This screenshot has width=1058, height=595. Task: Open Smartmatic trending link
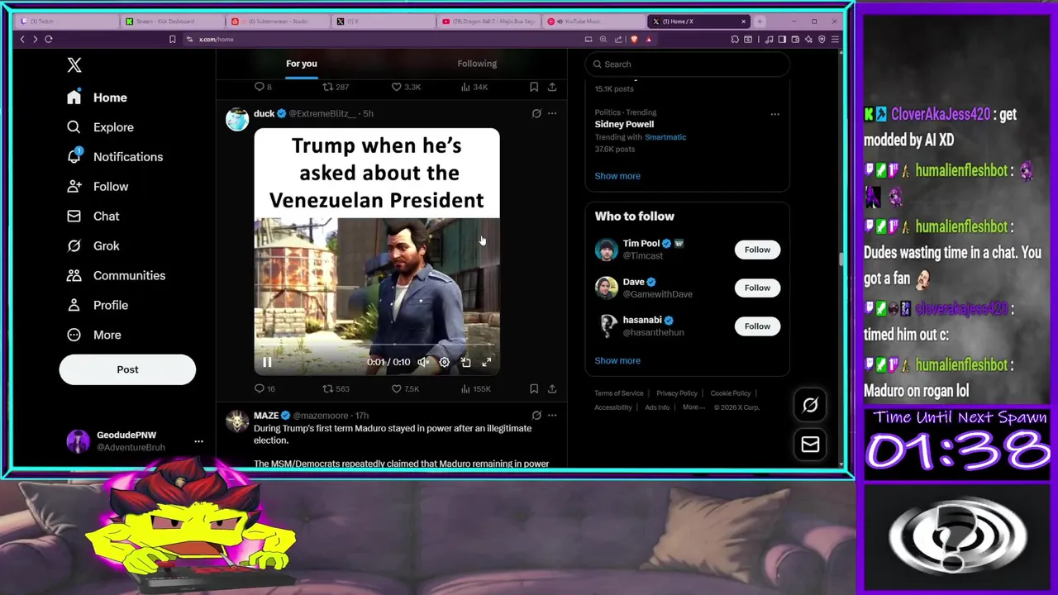coord(665,137)
